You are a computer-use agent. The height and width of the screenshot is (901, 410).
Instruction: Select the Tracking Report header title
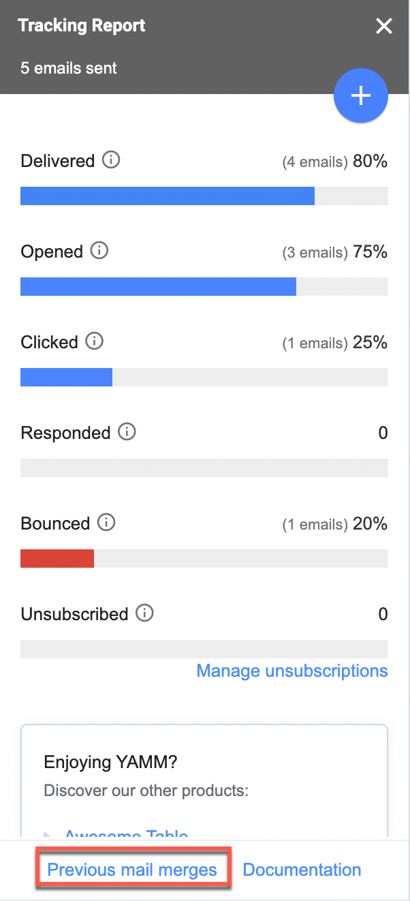pos(81,25)
